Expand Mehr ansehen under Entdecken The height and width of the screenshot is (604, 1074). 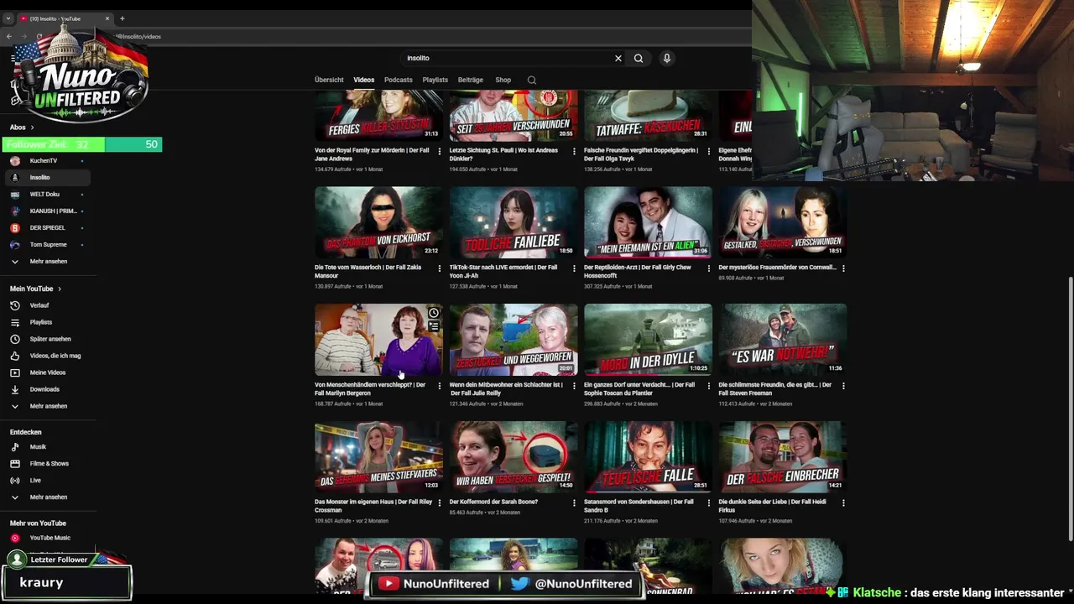48,497
